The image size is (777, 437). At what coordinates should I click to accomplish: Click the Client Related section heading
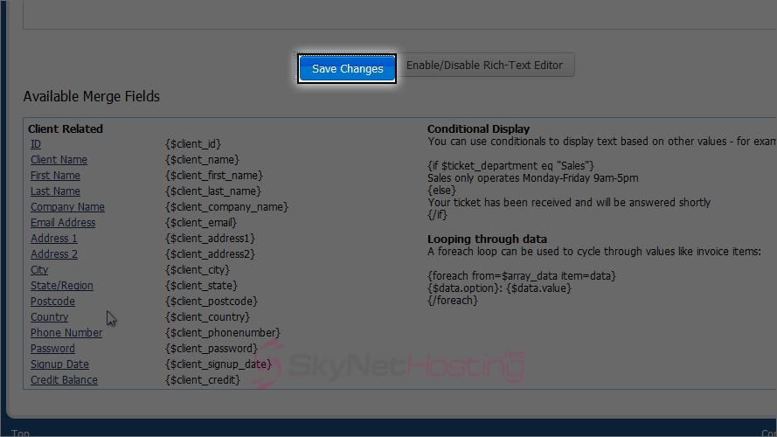[x=66, y=128]
